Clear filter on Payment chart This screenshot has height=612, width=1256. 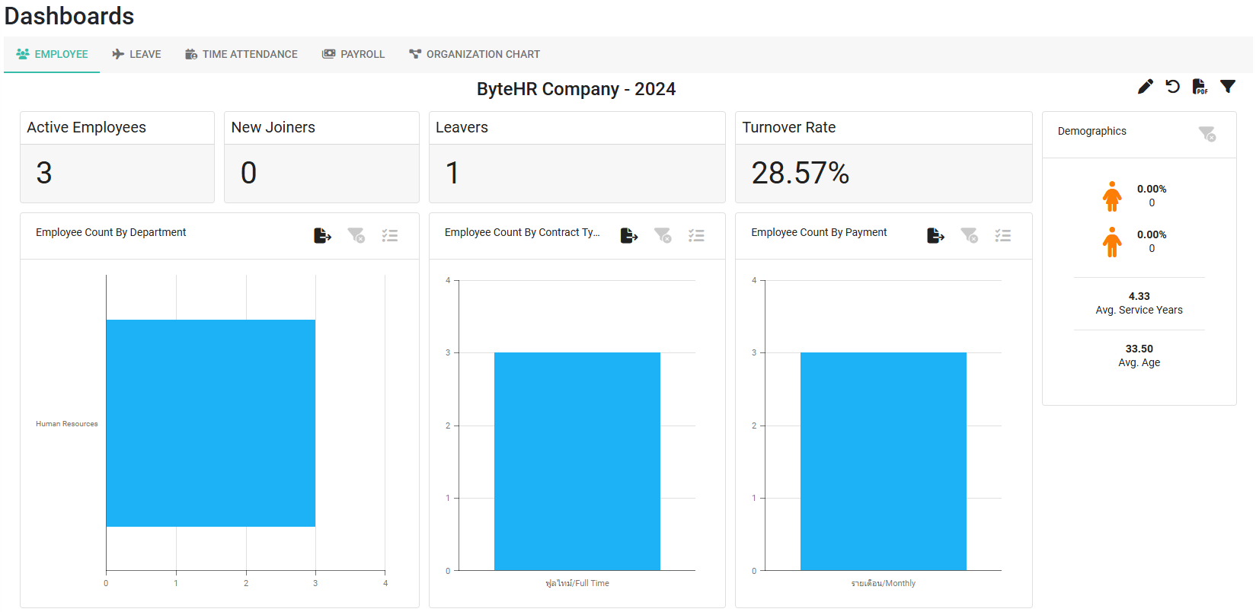tap(969, 236)
